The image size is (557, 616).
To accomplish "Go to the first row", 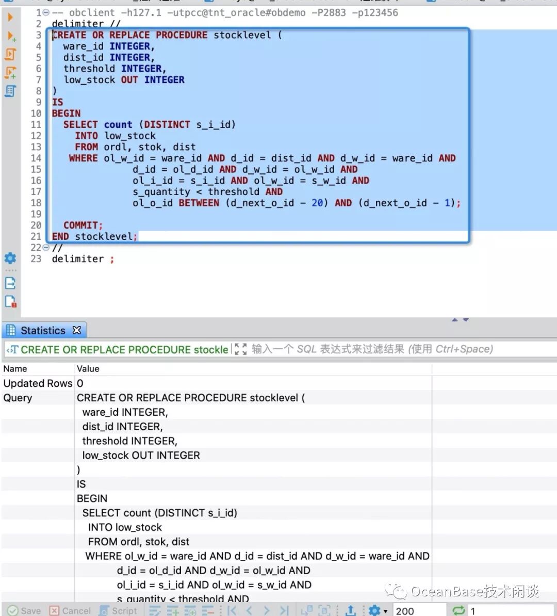I will (232, 610).
